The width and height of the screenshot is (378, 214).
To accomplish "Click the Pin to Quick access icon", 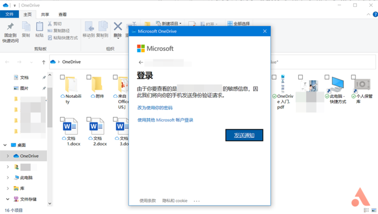I will coord(10,26).
